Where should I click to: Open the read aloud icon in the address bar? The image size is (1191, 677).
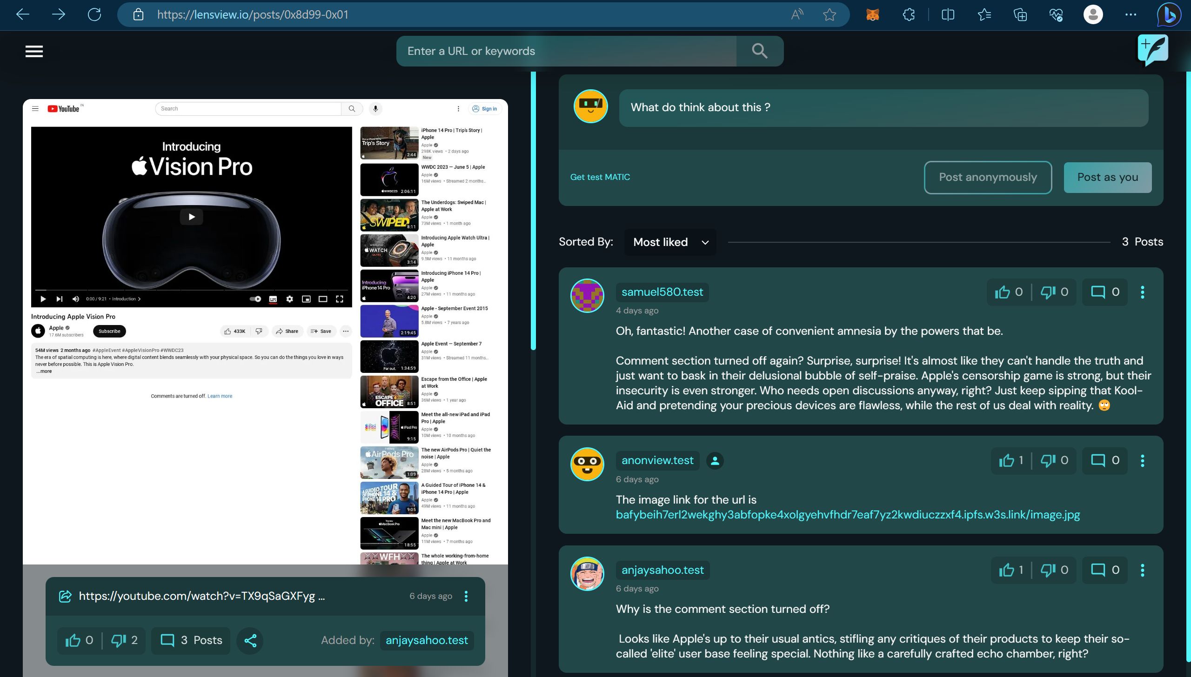click(797, 14)
